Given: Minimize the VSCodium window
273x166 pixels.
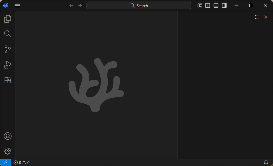Looking at the screenshot, I should [x=236, y=6].
